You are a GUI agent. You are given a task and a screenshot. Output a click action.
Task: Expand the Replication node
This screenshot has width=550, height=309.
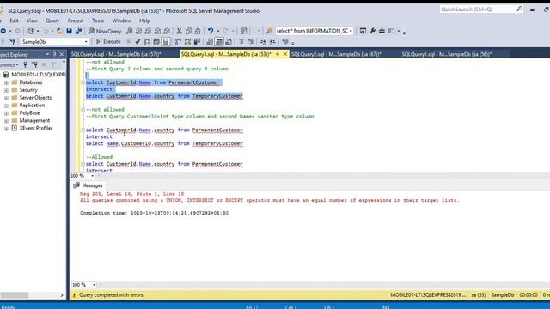pos(6,106)
